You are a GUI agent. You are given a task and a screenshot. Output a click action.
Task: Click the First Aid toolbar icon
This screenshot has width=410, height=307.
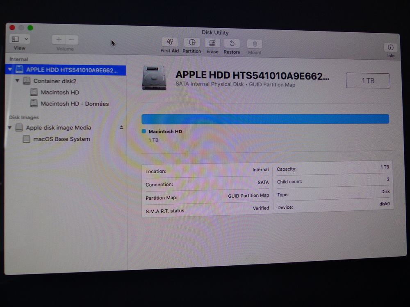pyautogui.click(x=170, y=42)
